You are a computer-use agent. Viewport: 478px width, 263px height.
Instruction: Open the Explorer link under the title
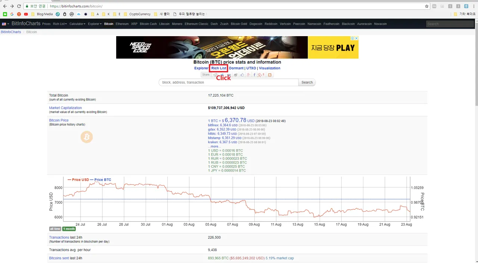point(201,68)
